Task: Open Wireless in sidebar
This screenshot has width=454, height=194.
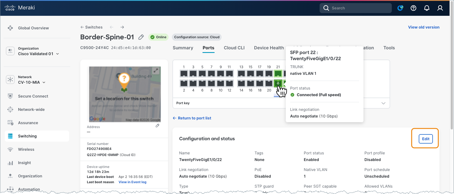Action: pos(26,149)
